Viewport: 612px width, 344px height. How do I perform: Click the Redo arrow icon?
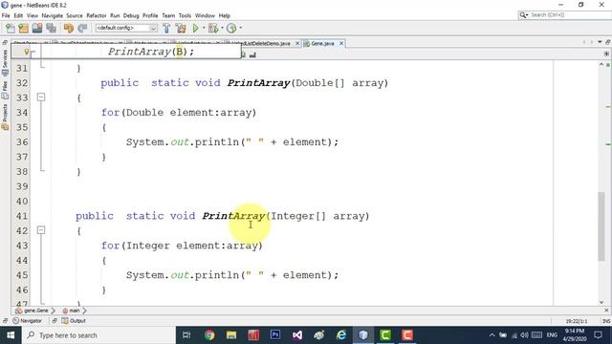pyautogui.click(x=82, y=28)
